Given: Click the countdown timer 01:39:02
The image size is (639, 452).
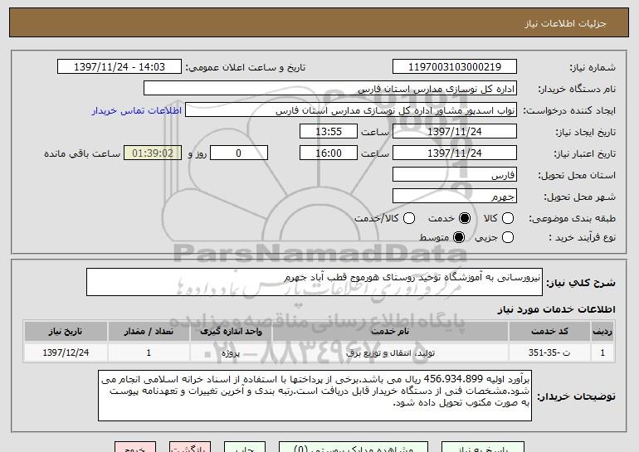Looking at the screenshot, I should point(153,153).
